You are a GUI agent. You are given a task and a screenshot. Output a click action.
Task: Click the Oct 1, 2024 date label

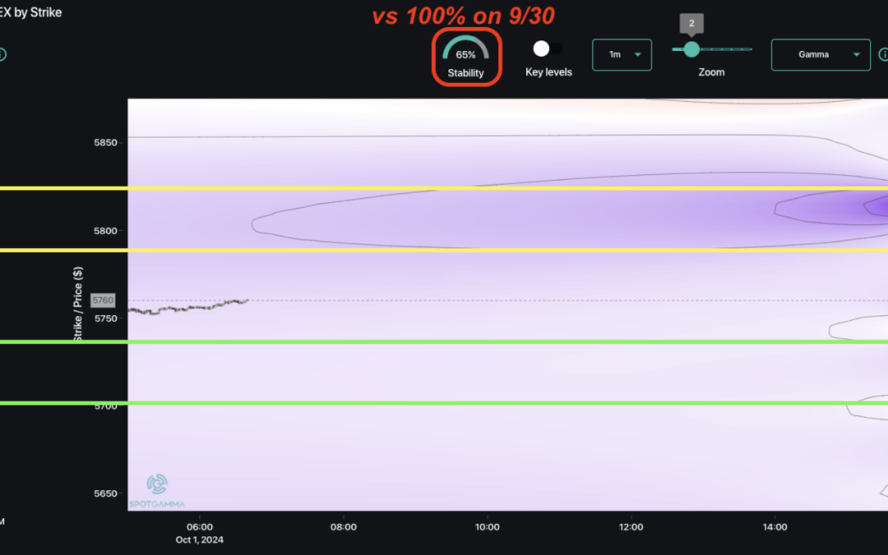point(199,539)
